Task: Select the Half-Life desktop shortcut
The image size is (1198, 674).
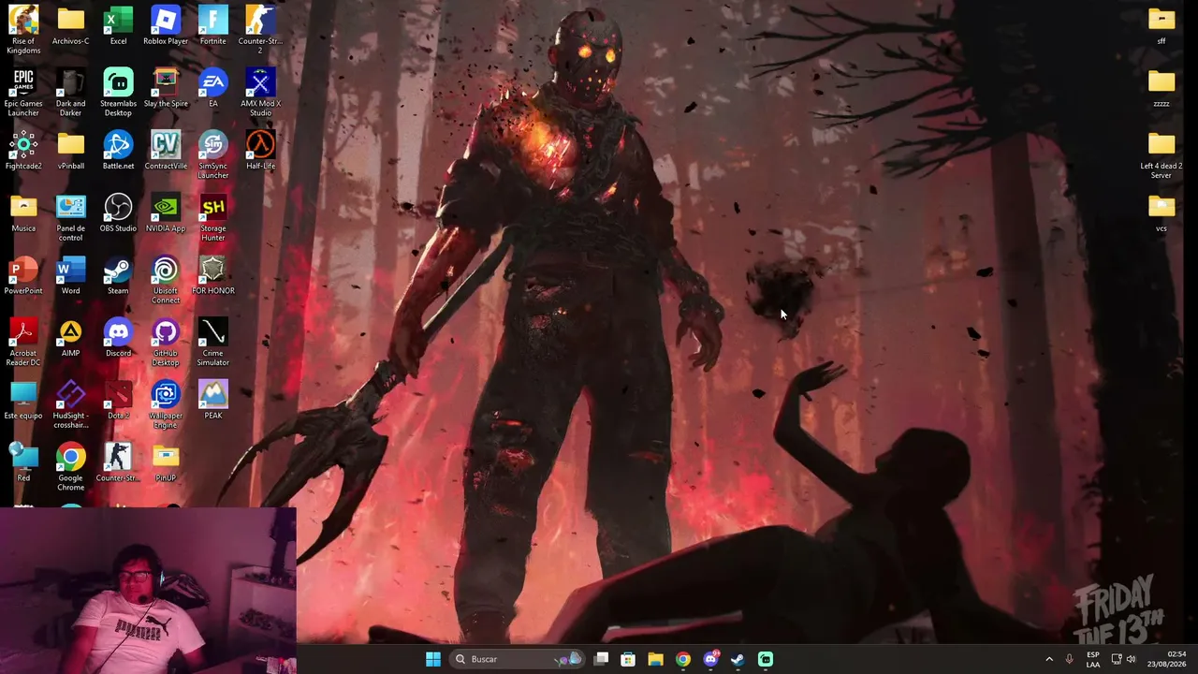Action: pos(260,150)
